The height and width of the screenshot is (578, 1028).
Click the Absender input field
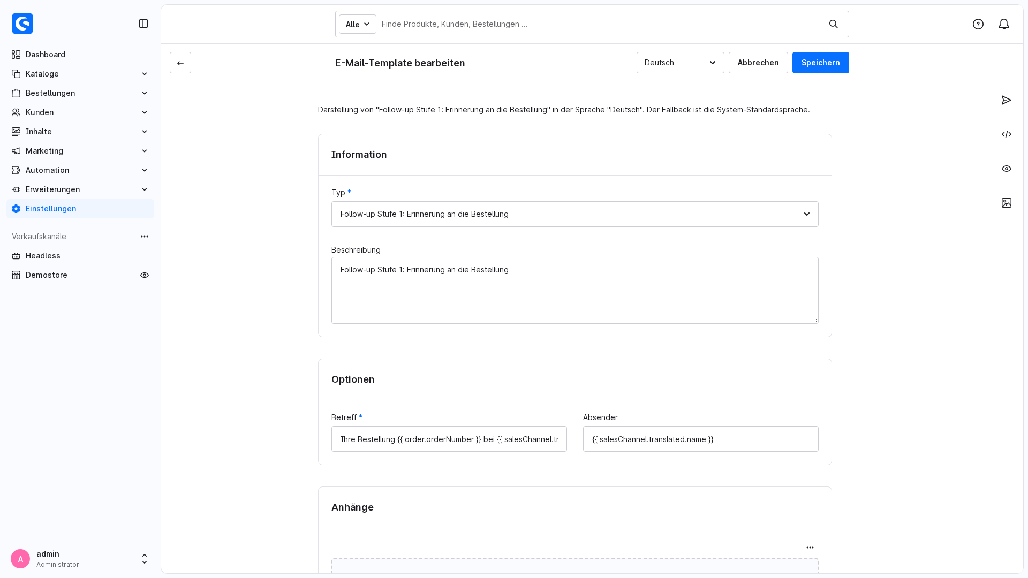[x=700, y=439]
